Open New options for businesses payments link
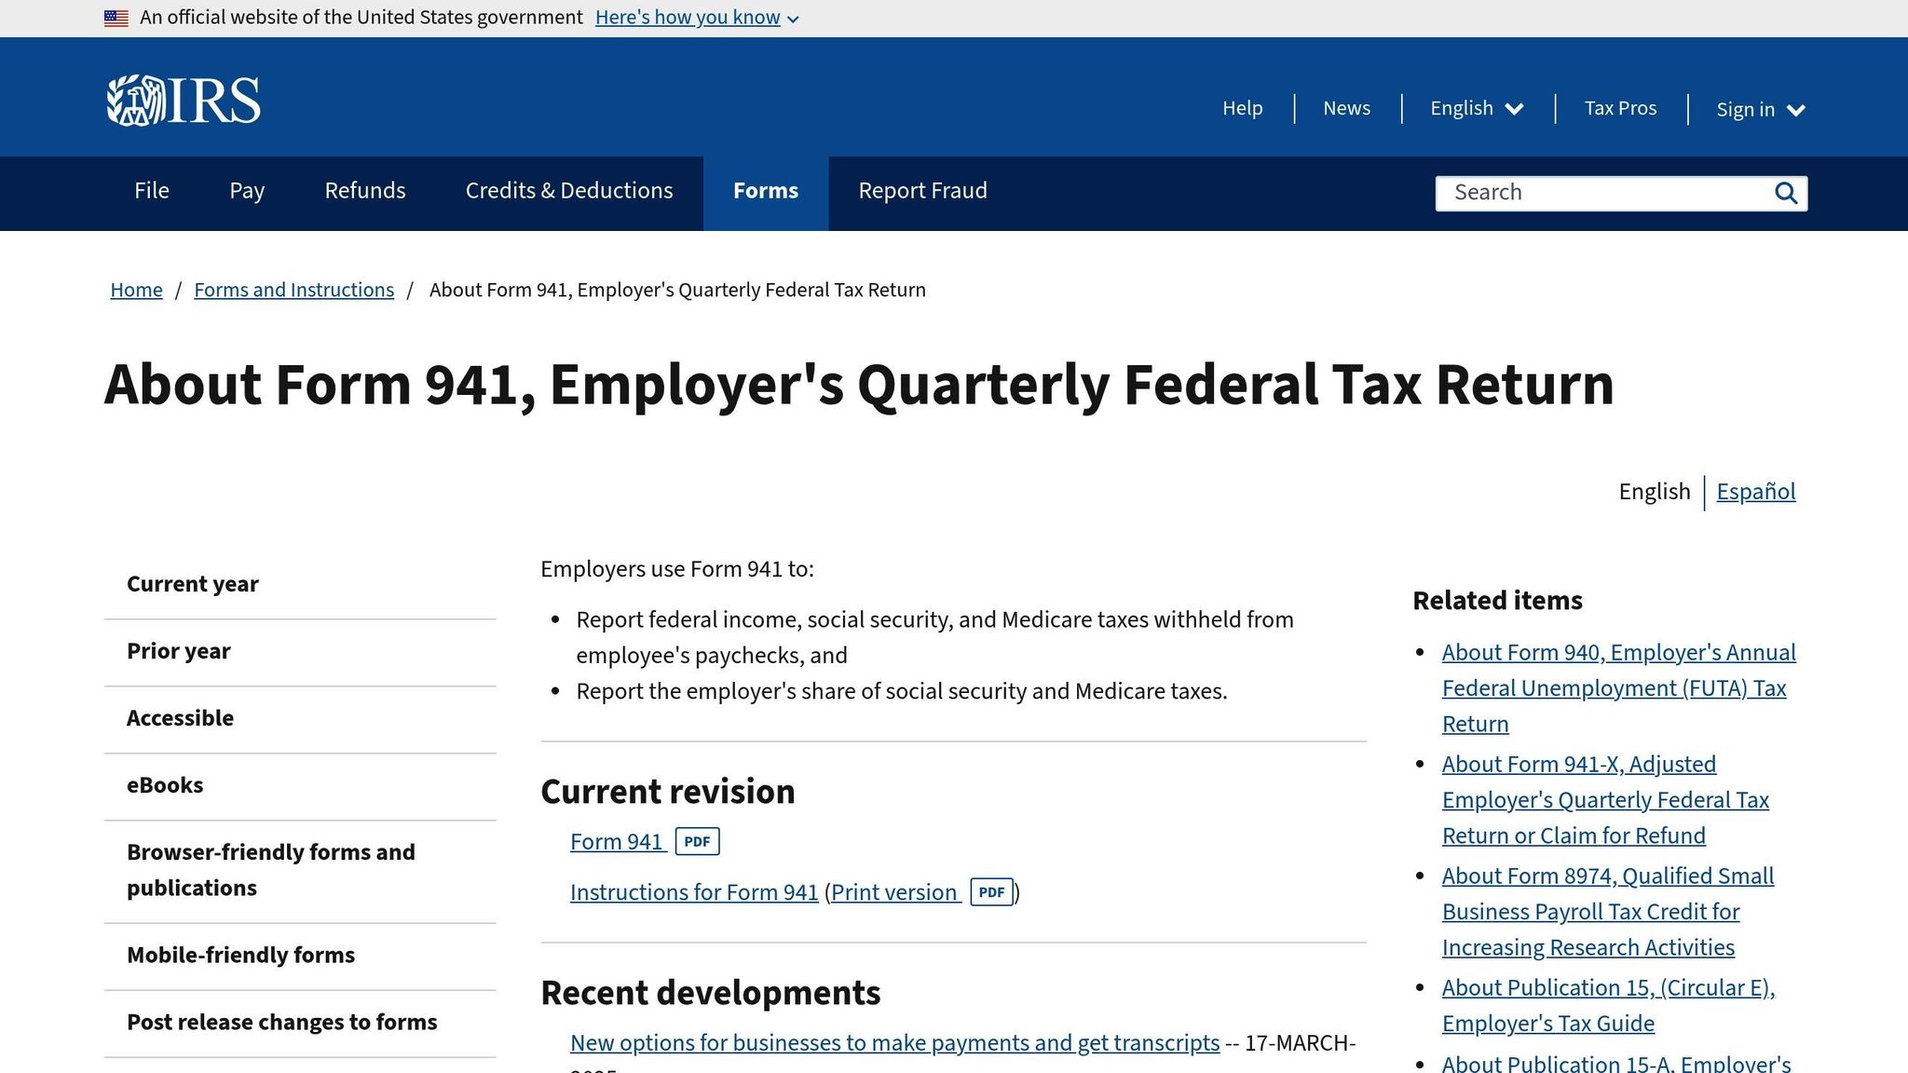 click(894, 1043)
